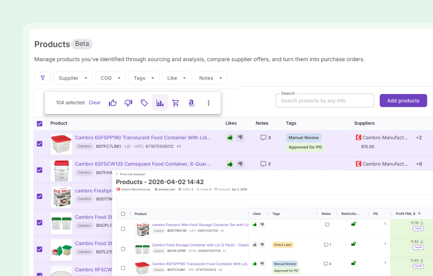Open the Price List Analyzer chart icon
The width and height of the screenshot is (433, 276).
click(x=160, y=103)
